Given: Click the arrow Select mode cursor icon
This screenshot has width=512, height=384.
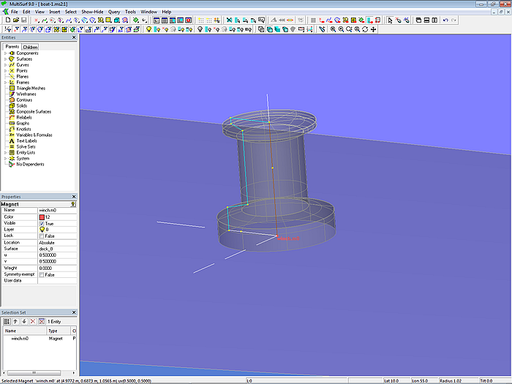Looking at the screenshot, I should point(391,20).
